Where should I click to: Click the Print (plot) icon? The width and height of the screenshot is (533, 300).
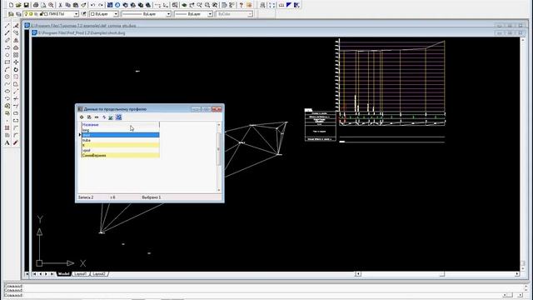pos(35,5)
